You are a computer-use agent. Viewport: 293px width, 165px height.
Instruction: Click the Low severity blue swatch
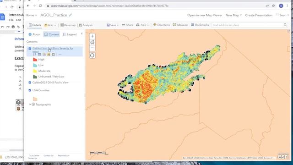pos(35,65)
